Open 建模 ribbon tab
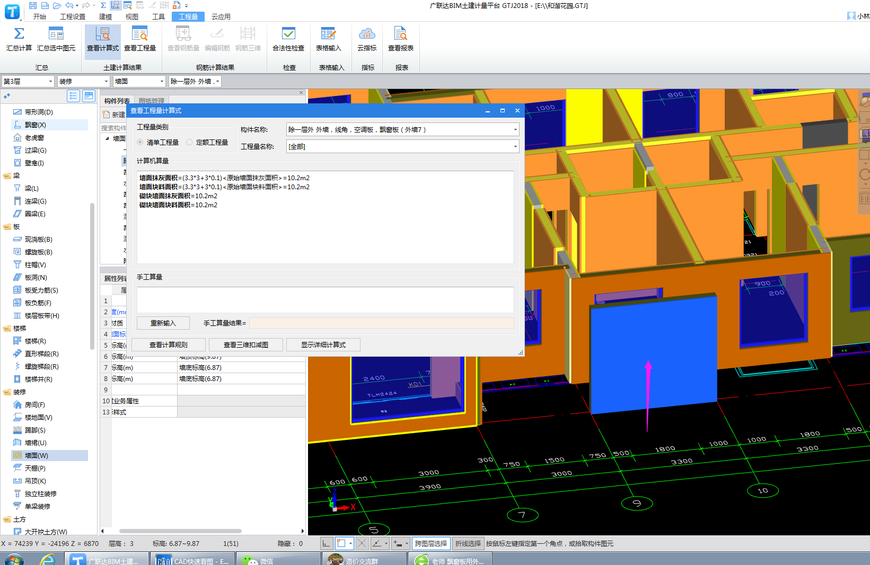 coord(106,17)
